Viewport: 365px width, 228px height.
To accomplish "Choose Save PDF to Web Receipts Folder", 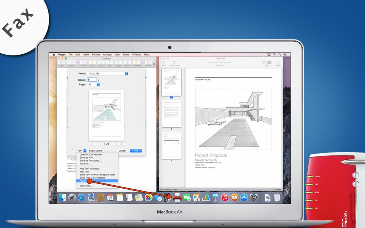I will (x=97, y=175).
